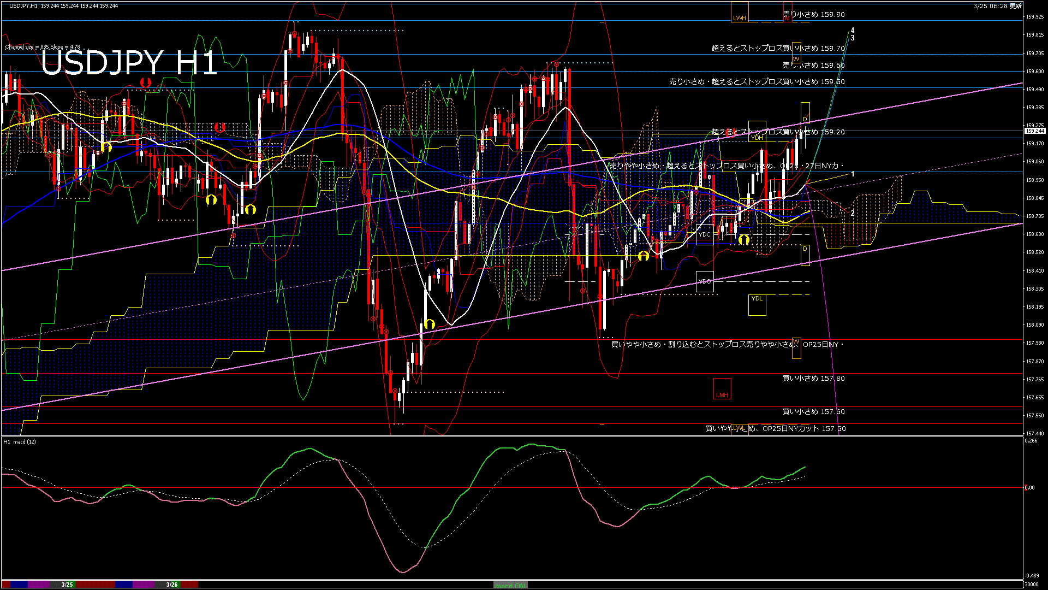Click the current price tag 159.244
1048x590 pixels.
(x=1034, y=131)
